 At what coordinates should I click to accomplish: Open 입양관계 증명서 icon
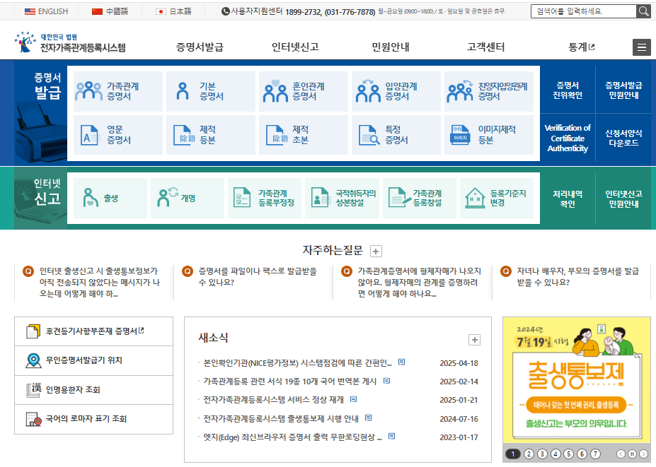pos(368,91)
